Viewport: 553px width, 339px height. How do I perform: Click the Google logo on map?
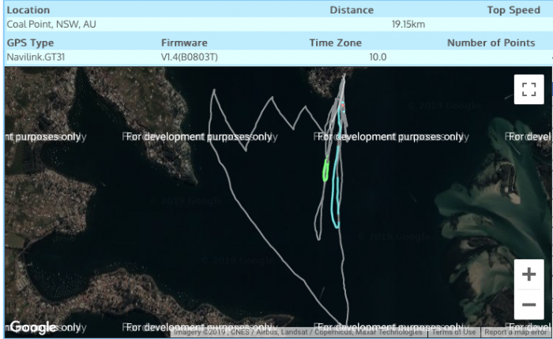[x=33, y=327]
